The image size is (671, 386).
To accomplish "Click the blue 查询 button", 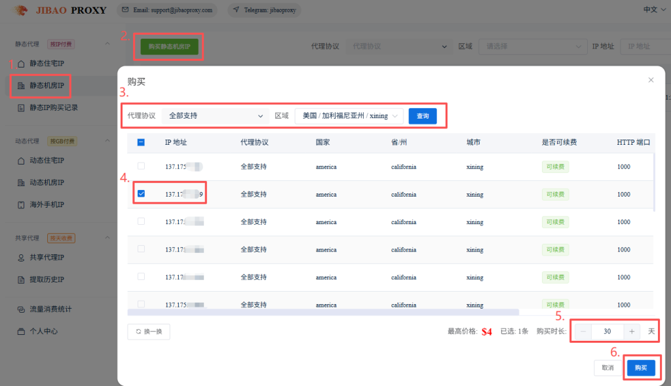I will click(x=423, y=116).
